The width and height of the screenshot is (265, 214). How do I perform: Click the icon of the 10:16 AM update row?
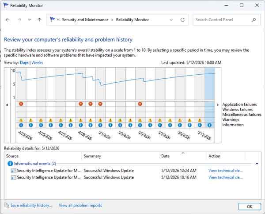[13, 177]
